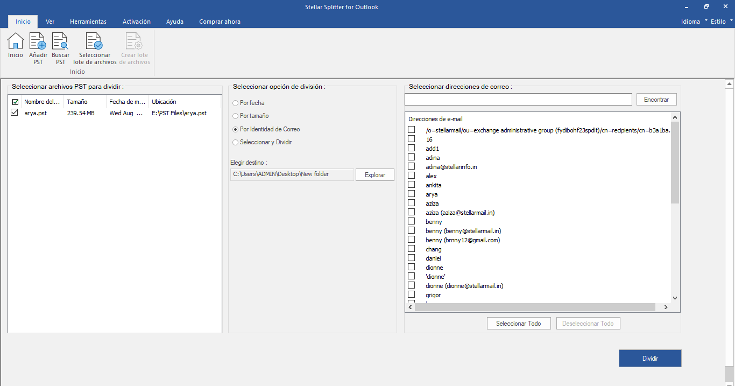Expand the Estilo dropdown

point(722,22)
